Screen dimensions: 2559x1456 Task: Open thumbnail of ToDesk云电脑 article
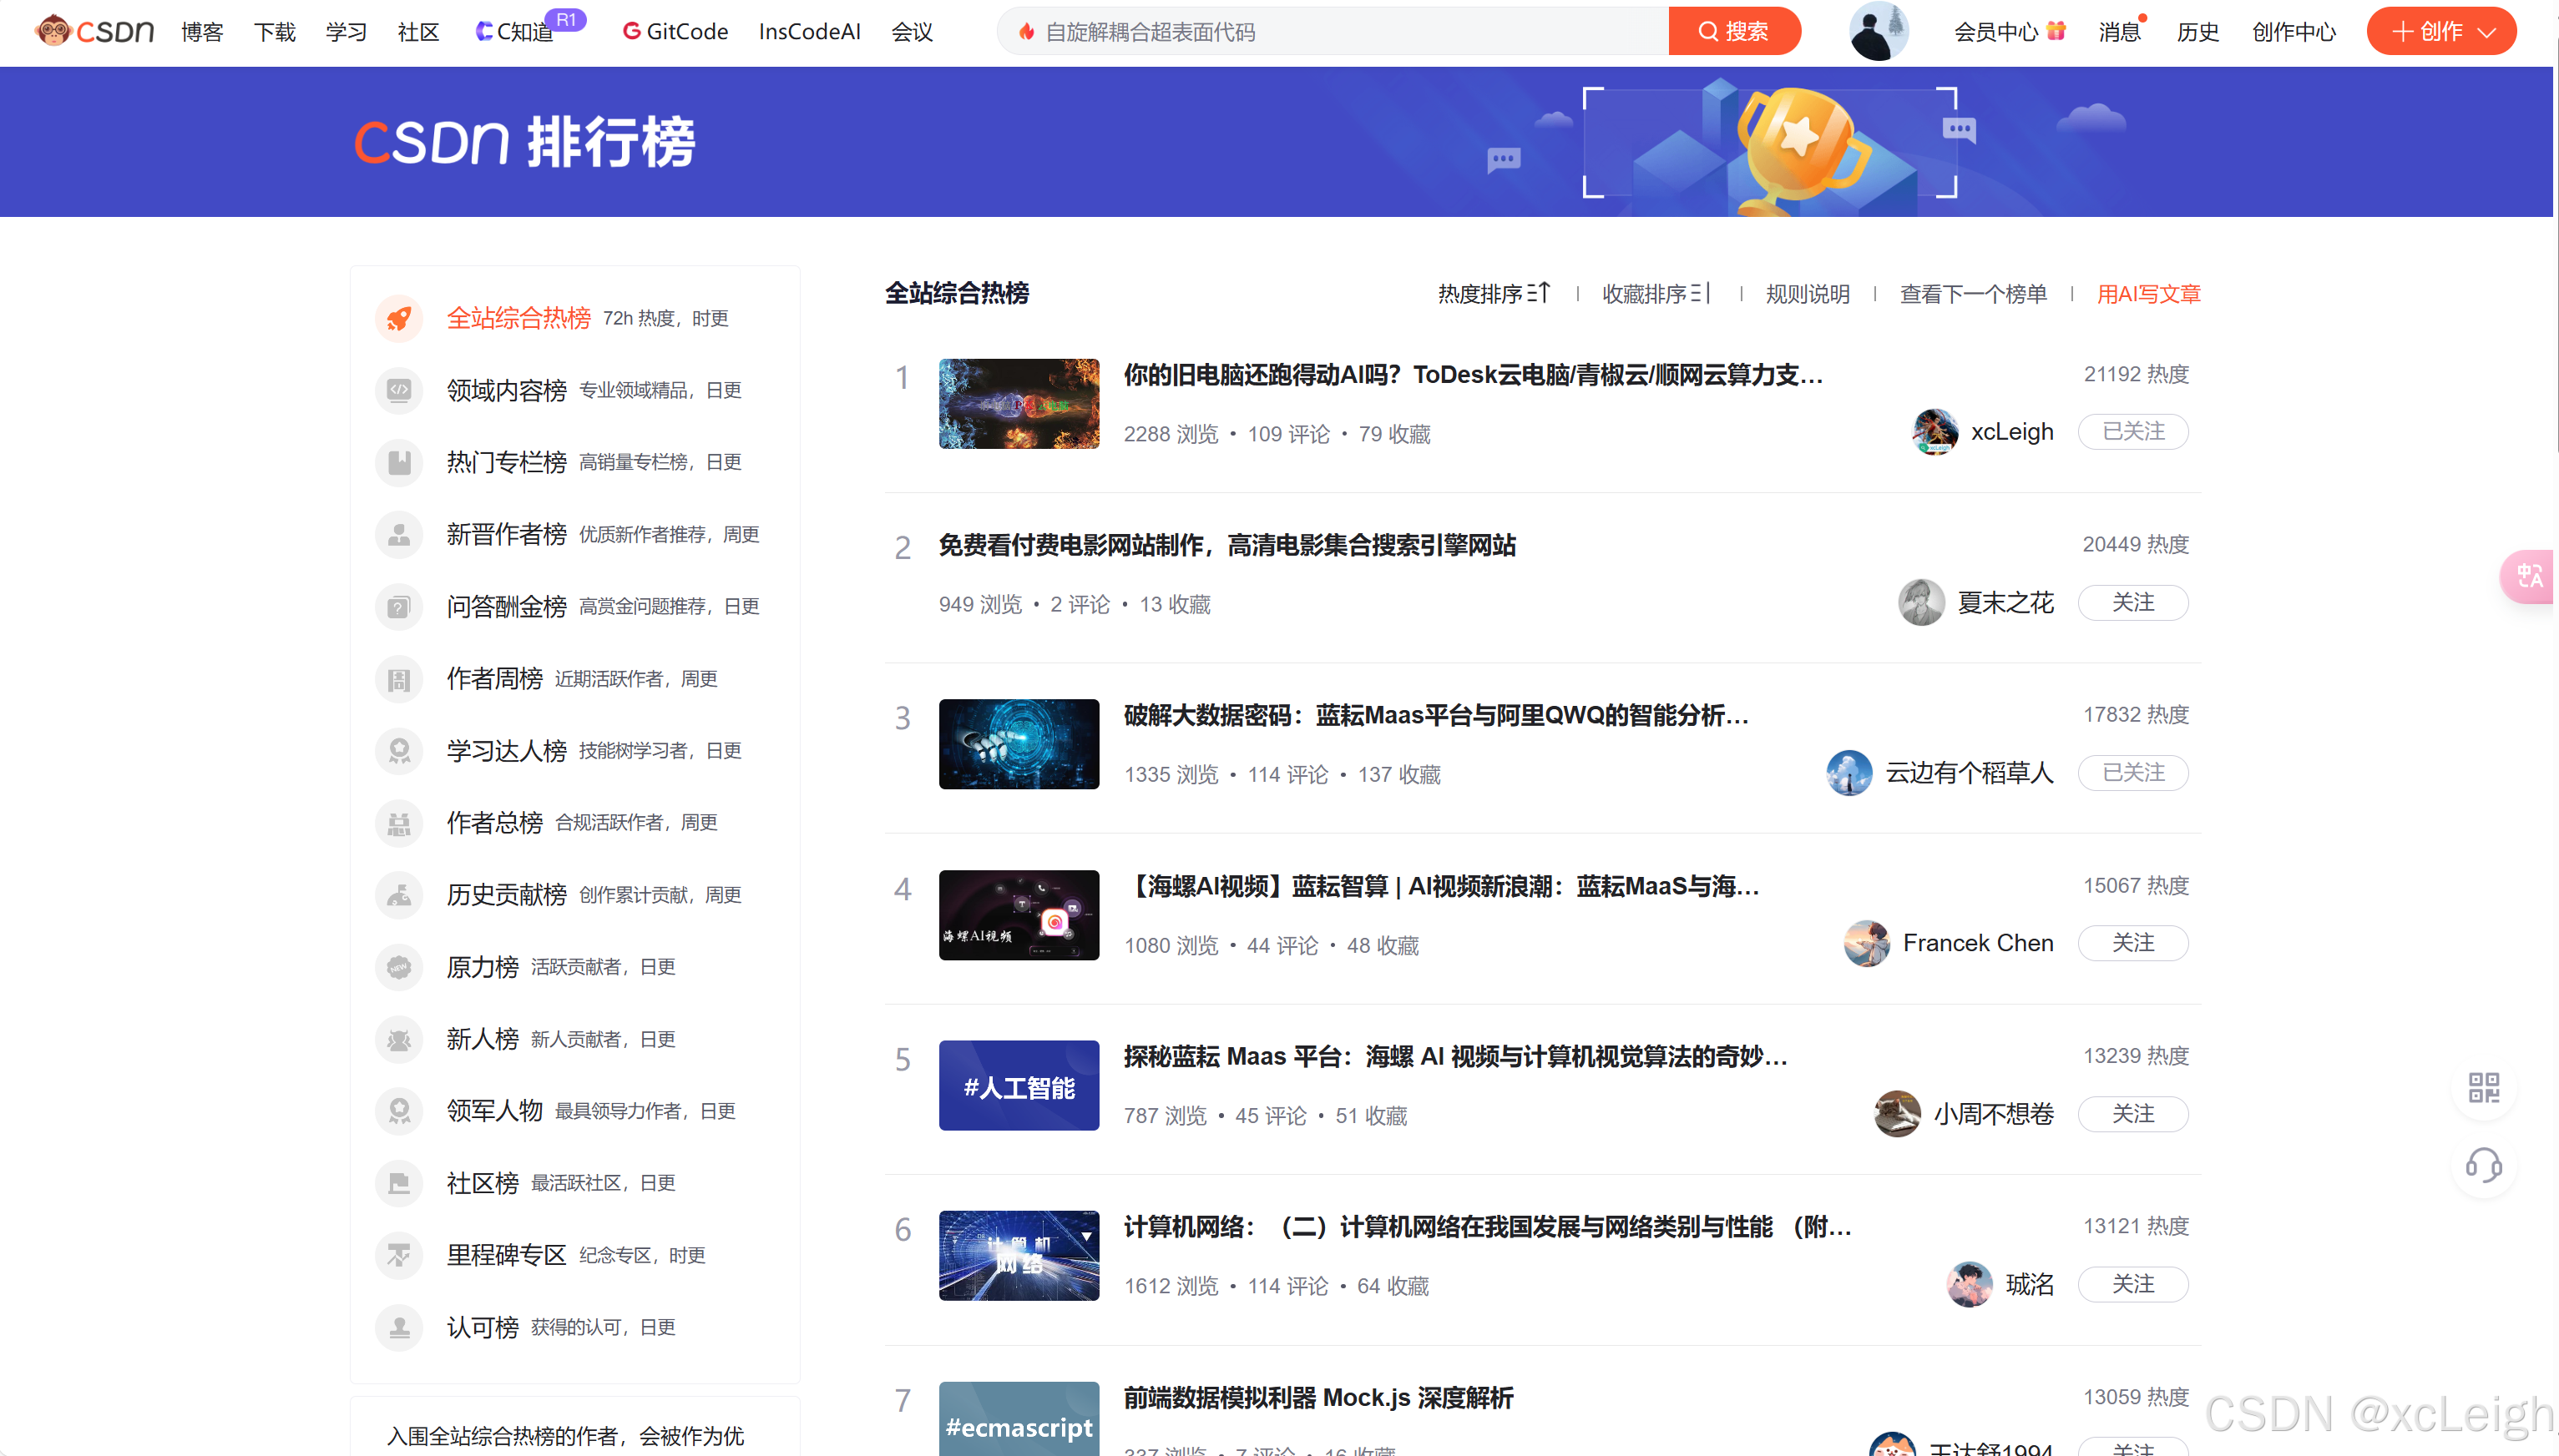1019,404
